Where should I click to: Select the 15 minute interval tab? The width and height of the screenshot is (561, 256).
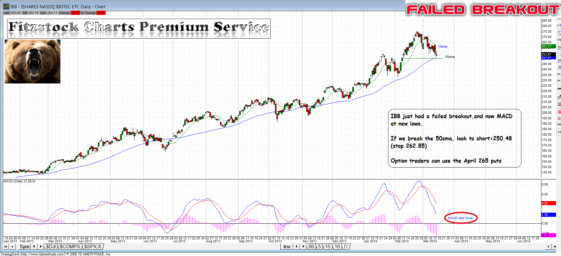click(328, 246)
